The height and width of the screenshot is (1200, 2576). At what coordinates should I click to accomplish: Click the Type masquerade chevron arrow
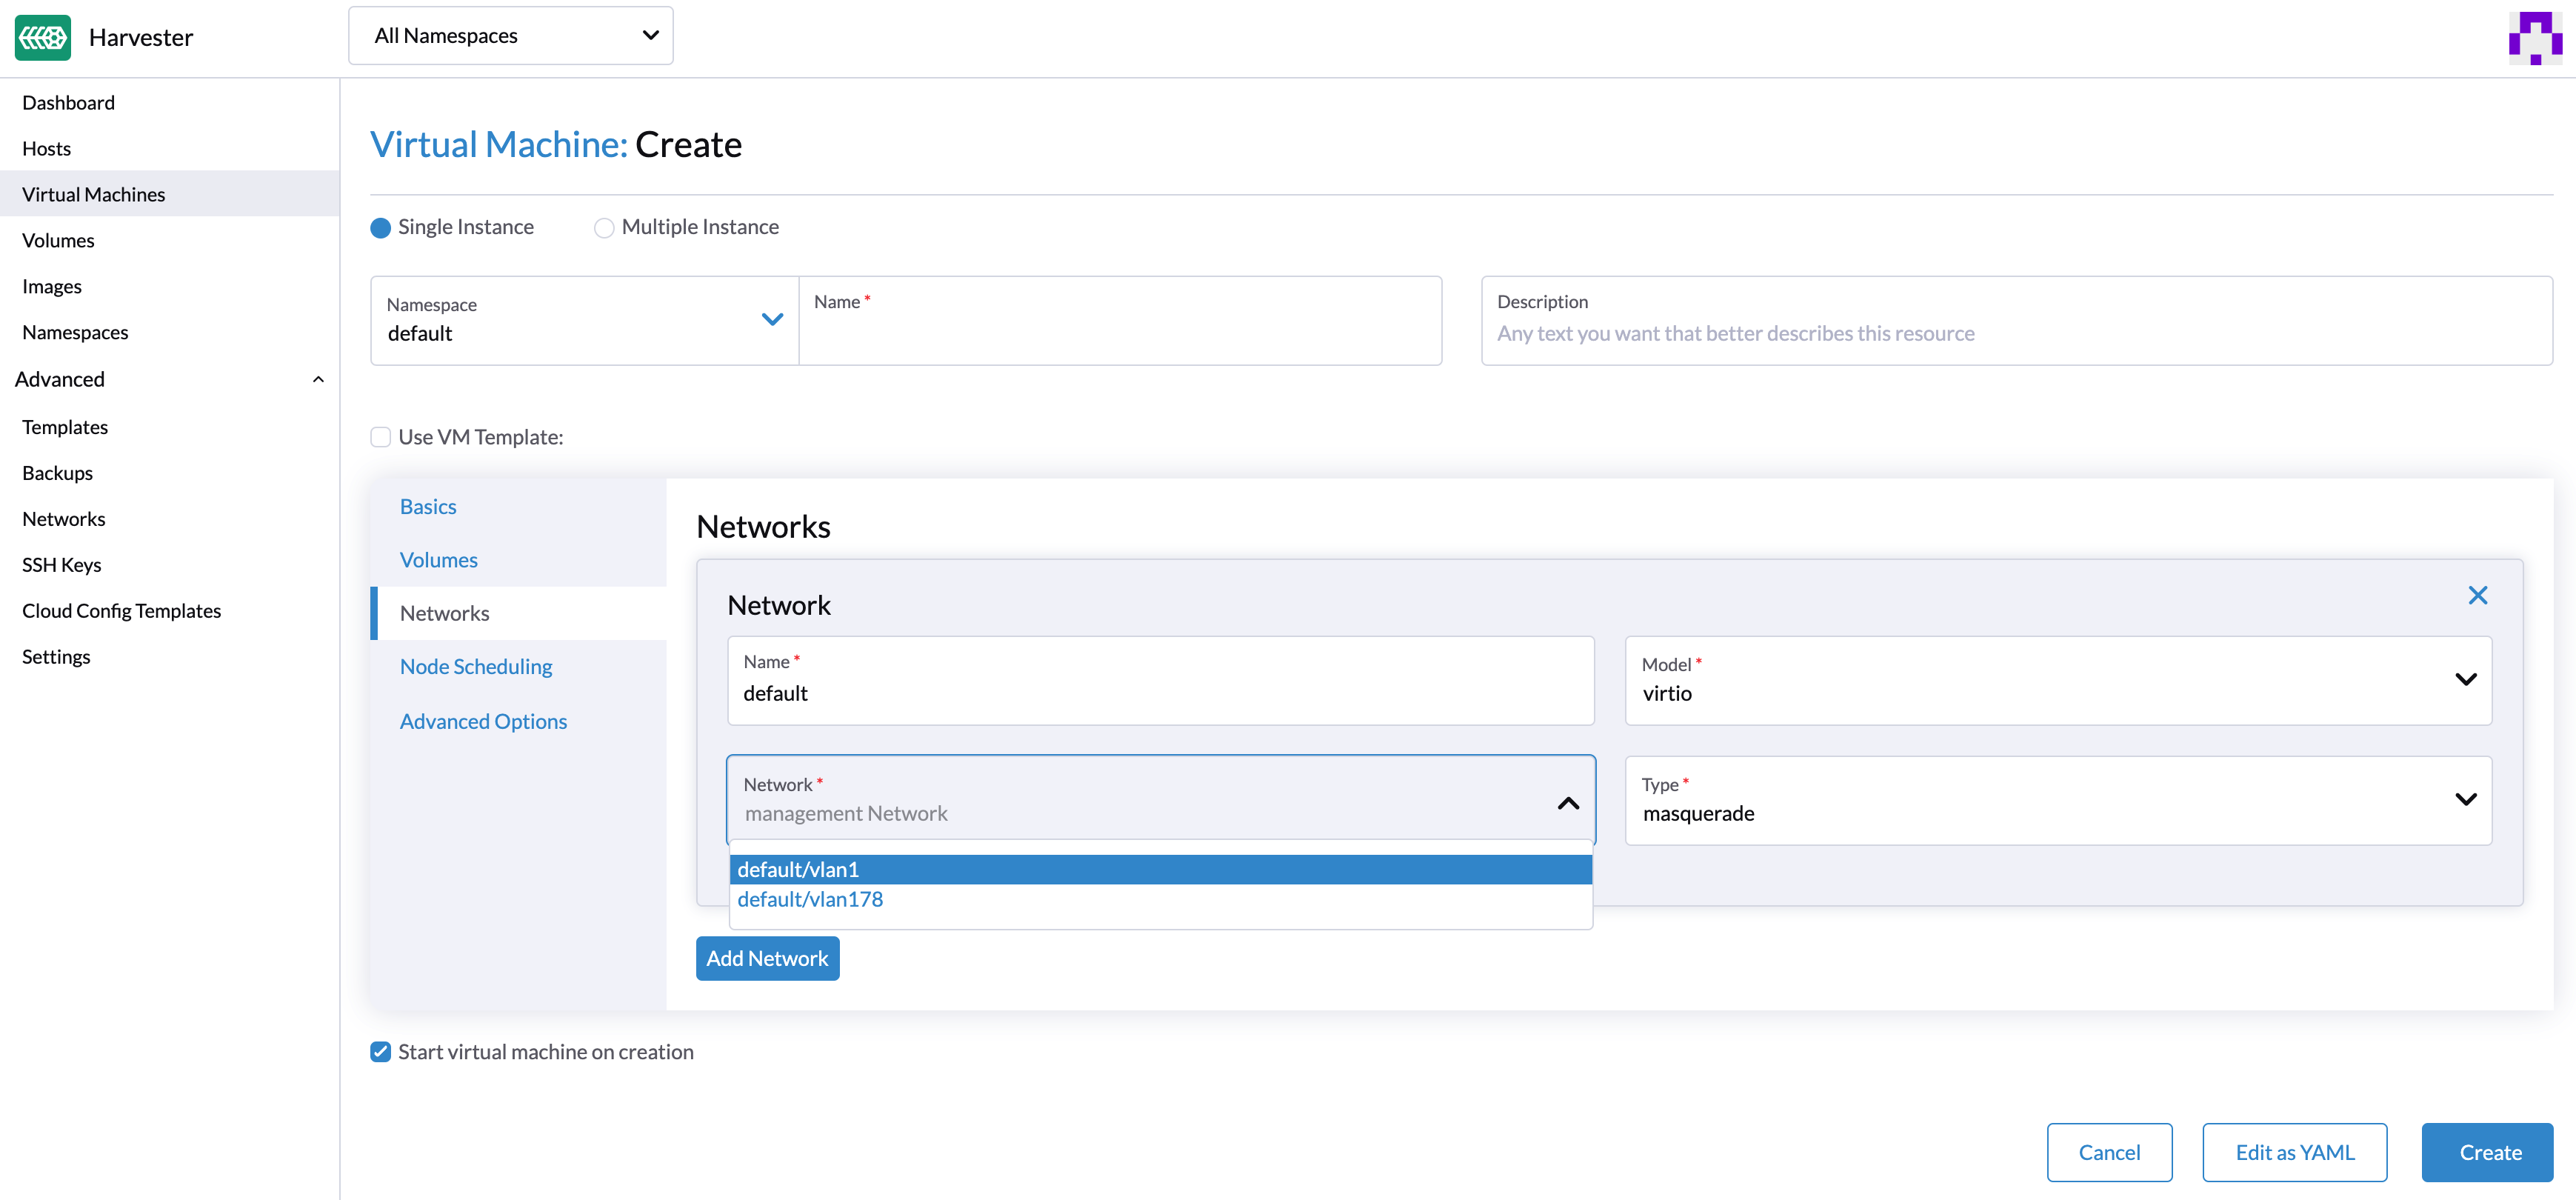pyautogui.click(x=2465, y=800)
